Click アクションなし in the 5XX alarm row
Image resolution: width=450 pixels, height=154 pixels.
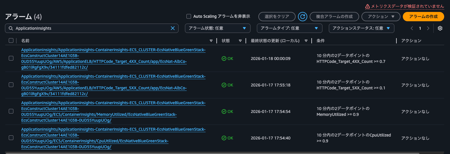tap(415, 85)
